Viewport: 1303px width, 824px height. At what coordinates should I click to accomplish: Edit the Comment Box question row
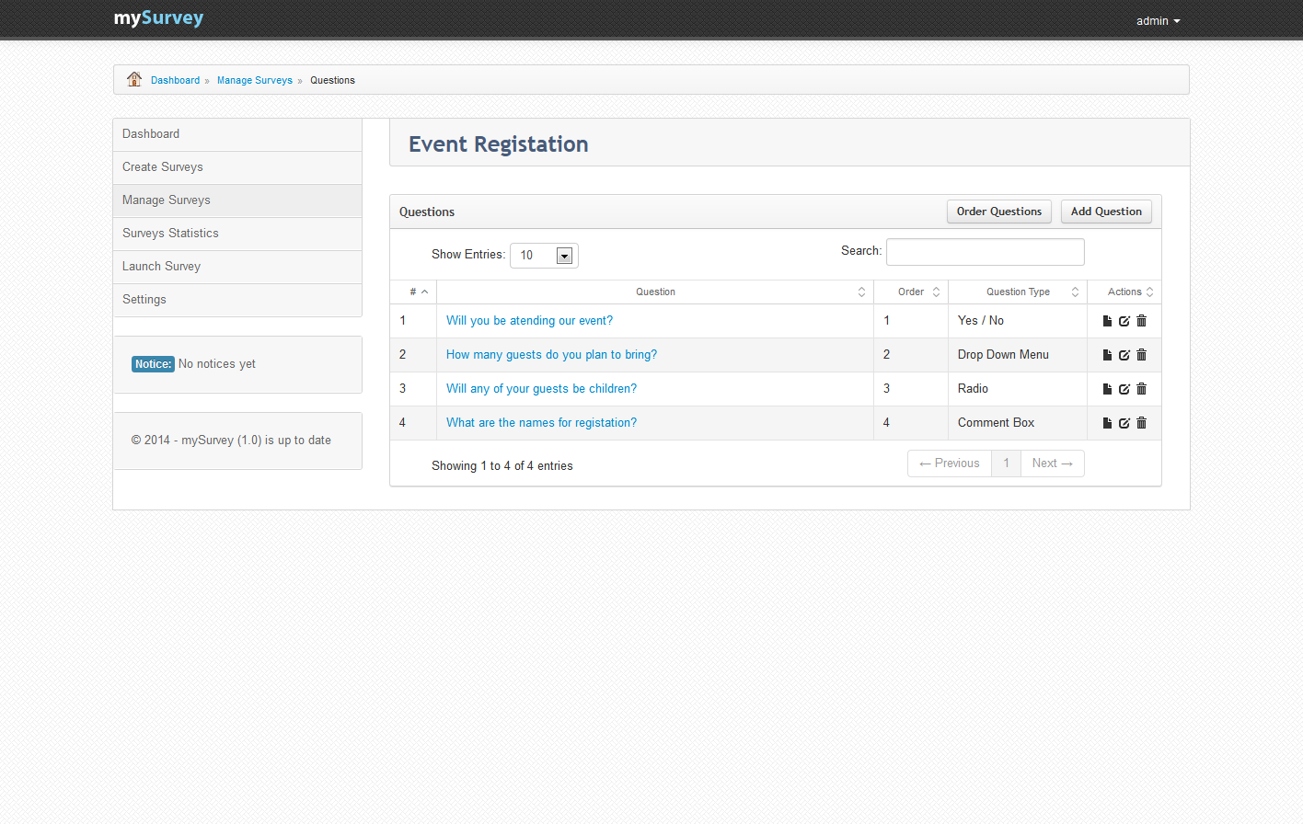click(x=1124, y=423)
